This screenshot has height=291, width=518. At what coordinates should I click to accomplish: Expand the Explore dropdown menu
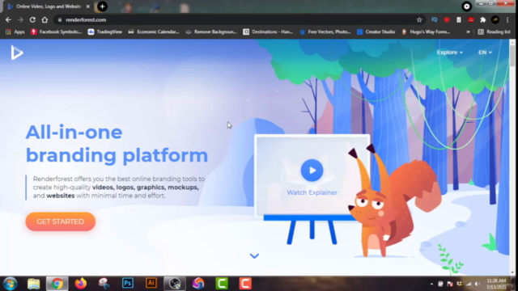(450, 52)
